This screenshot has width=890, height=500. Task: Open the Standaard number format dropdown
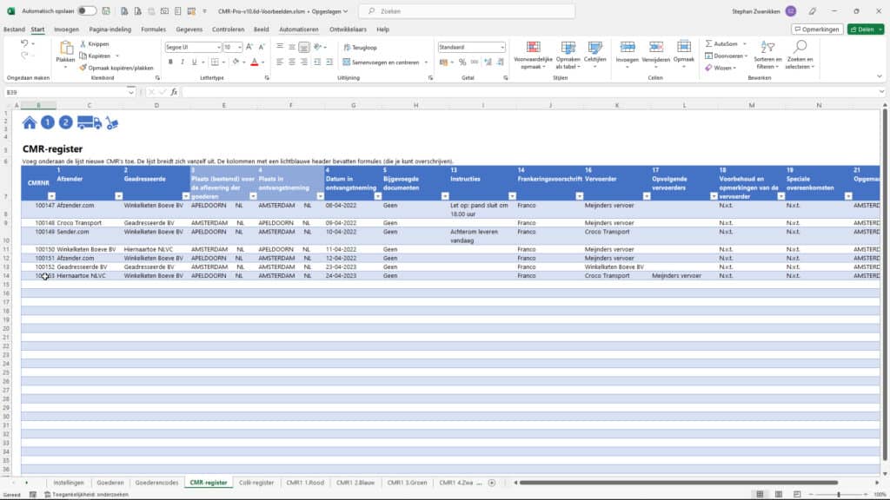click(502, 47)
